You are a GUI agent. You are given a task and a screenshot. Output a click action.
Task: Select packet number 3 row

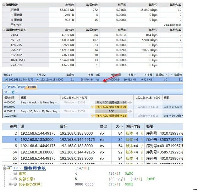(x=93, y=139)
